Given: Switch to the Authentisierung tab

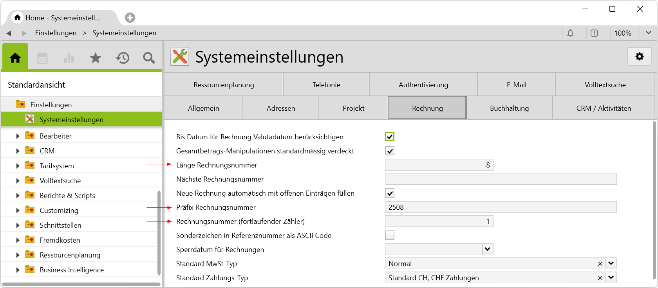Looking at the screenshot, I should pos(423,85).
